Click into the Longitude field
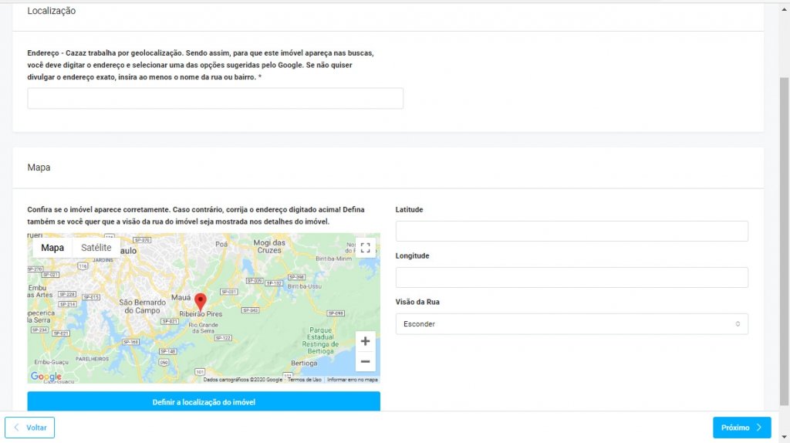The height and width of the screenshot is (443, 790). point(571,278)
